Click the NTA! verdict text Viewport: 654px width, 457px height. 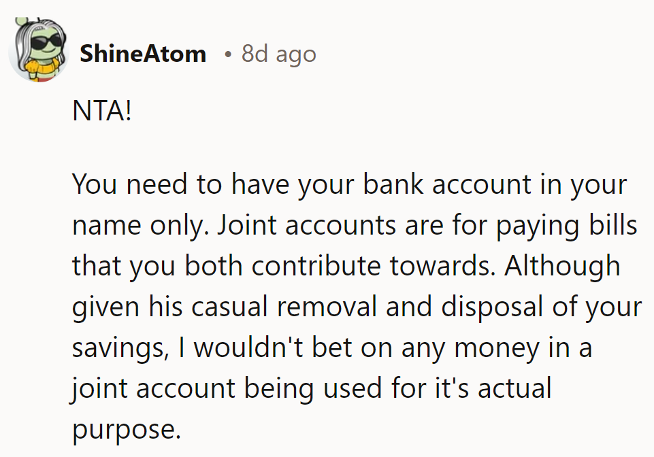click(x=102, y=111)
